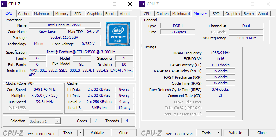Open Mainboard tab in right CPU-Z window

point(181,14)
